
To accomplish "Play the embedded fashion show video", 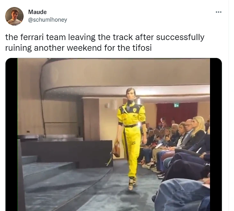I will click(x=113, y=134).
